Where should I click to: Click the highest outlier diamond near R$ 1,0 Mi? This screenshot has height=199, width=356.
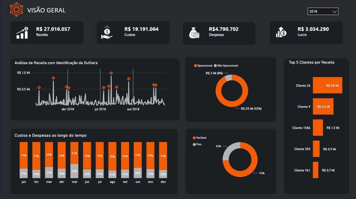coord(111,73)
